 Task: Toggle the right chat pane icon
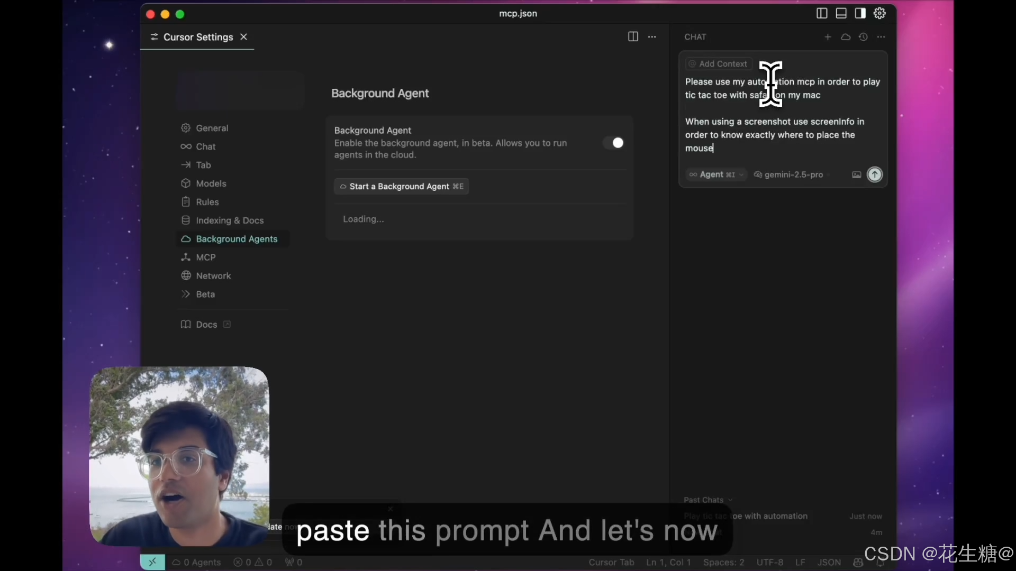(x=860, y=14)
